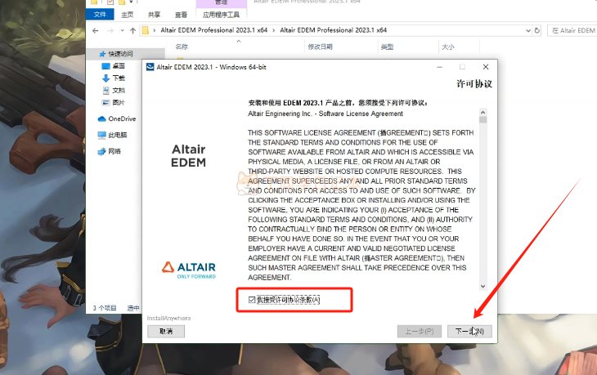Open the 应用程序工具 tab in Explorer
This screenshot has width=597, height=375.
[x=221, y=15]
